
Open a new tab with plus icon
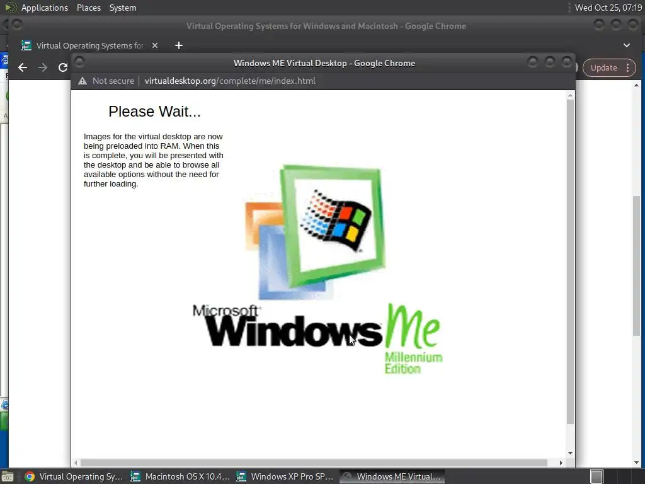pos(178,45)
